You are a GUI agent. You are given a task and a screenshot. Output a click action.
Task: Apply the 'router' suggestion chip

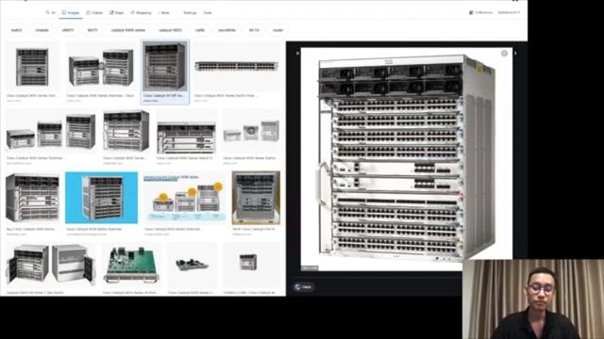[x=278, y=30]
